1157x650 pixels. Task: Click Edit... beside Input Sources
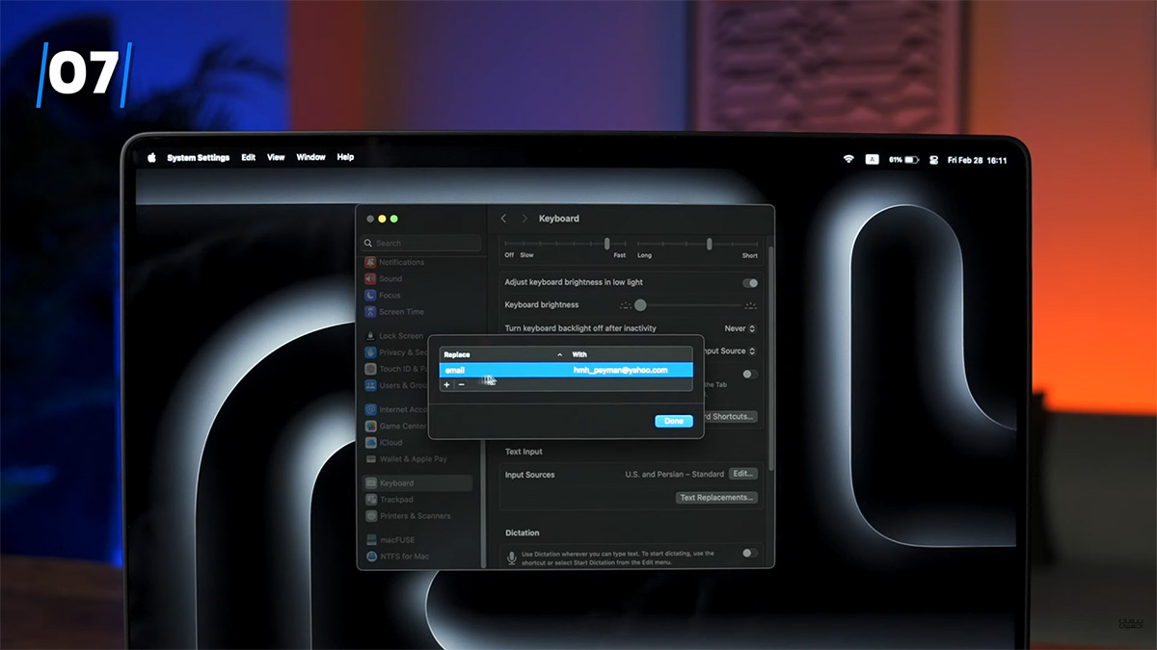click(x=742, y=474)
